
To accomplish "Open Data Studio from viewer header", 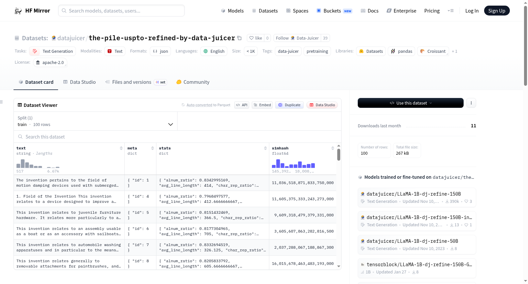I will click(x=322, y=105).
